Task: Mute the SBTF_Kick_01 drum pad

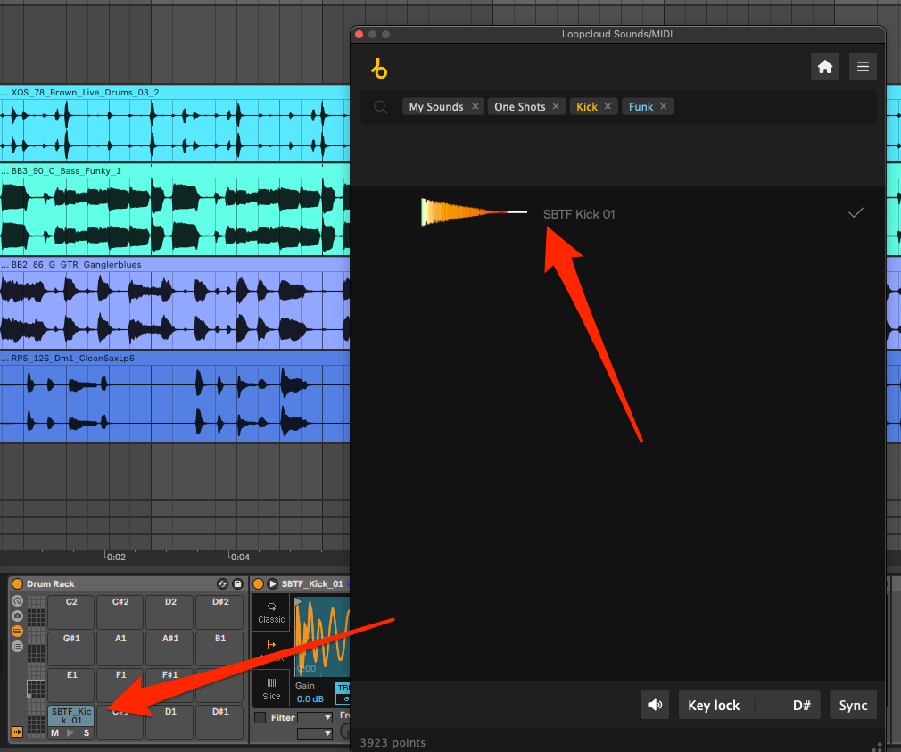Action: click(x=55, y=732)
